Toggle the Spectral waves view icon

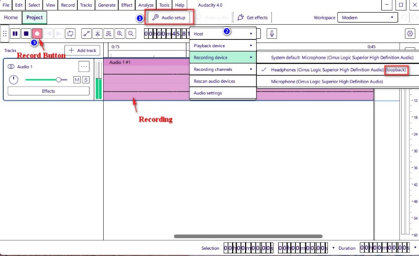[x=108, y=34]
